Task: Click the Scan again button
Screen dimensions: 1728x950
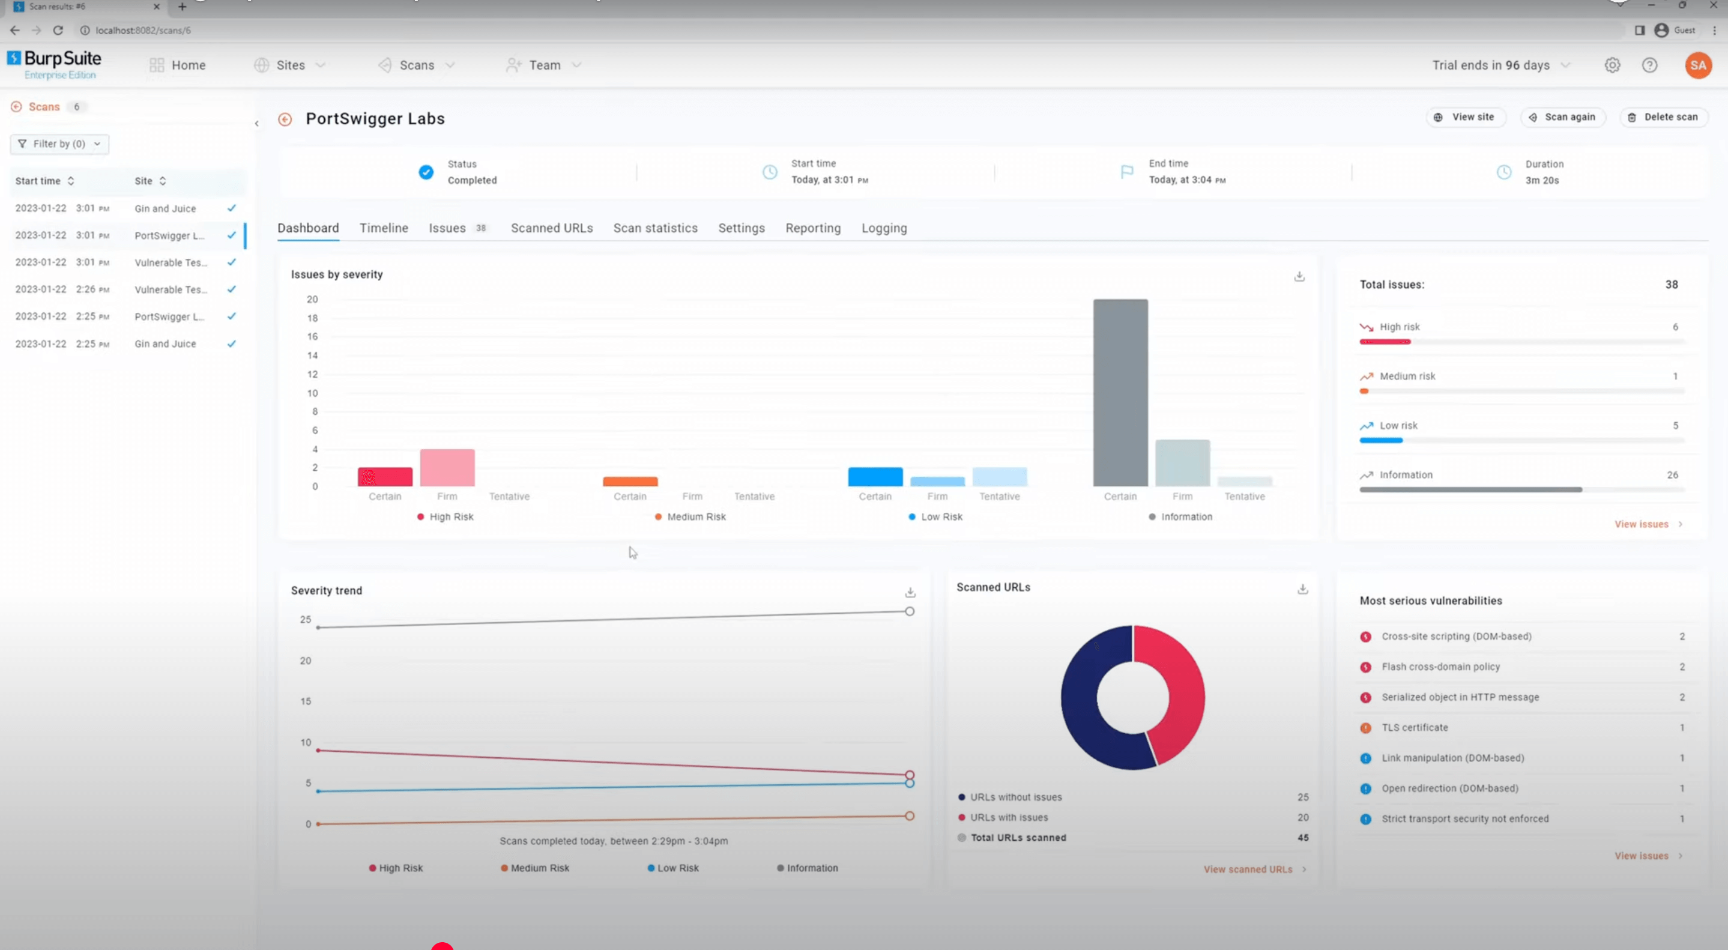Action: (1562, 118)
